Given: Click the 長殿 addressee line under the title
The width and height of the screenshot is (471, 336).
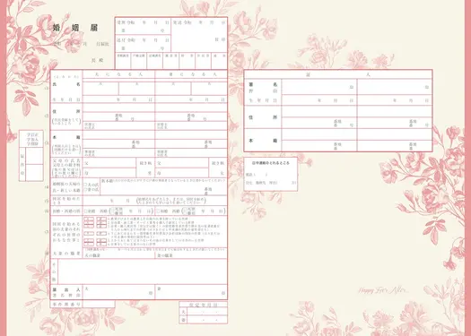Looking at the screenshot, I should click(x=97, y=60).
